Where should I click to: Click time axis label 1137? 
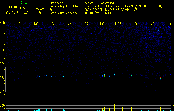[118, 24]
